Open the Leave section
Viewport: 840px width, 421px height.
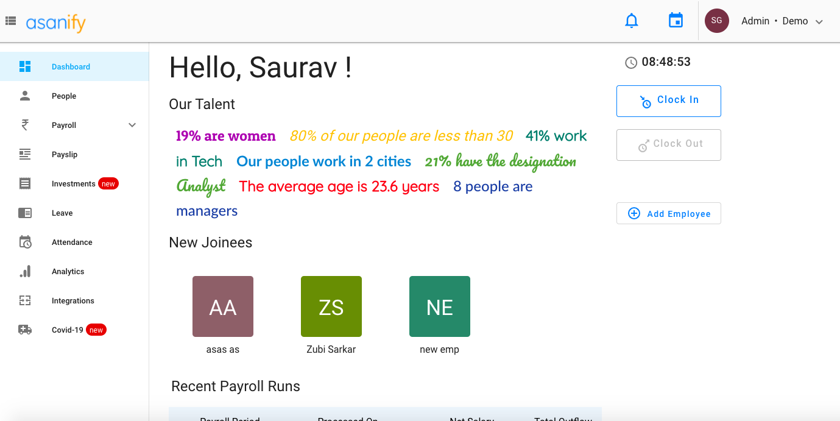tap(62, 213)
